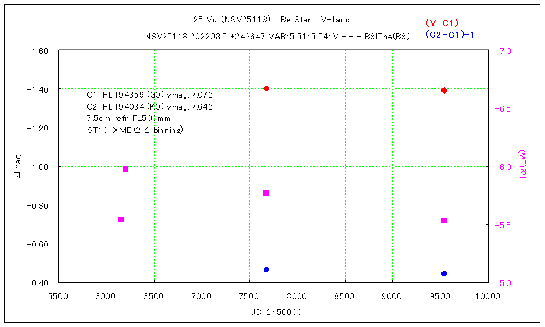
Task: Click the NSV25118 coordinates subtitle line
Action: (277, 37)
